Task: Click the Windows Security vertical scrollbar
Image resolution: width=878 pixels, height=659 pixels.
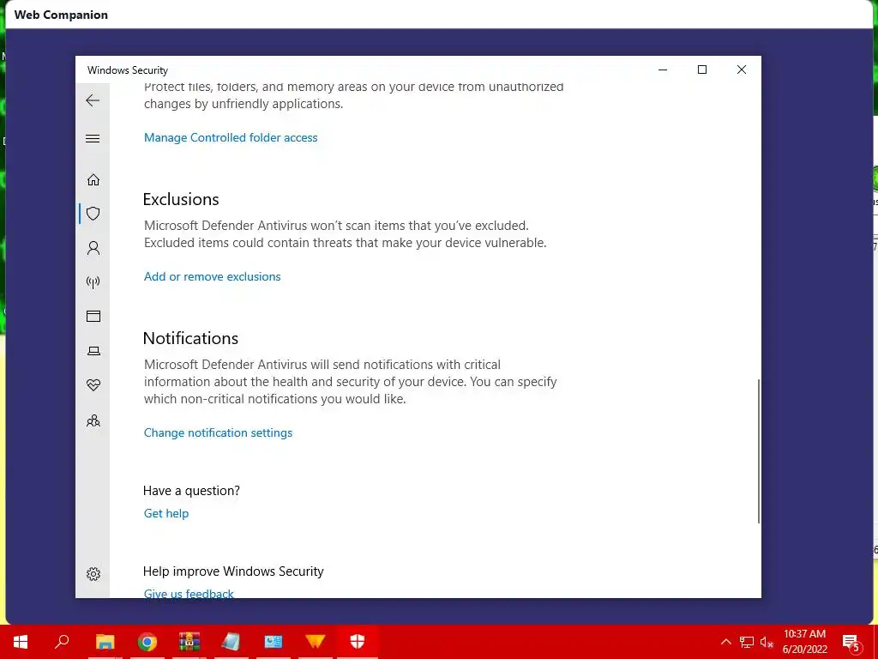Action: pos(759,451)
